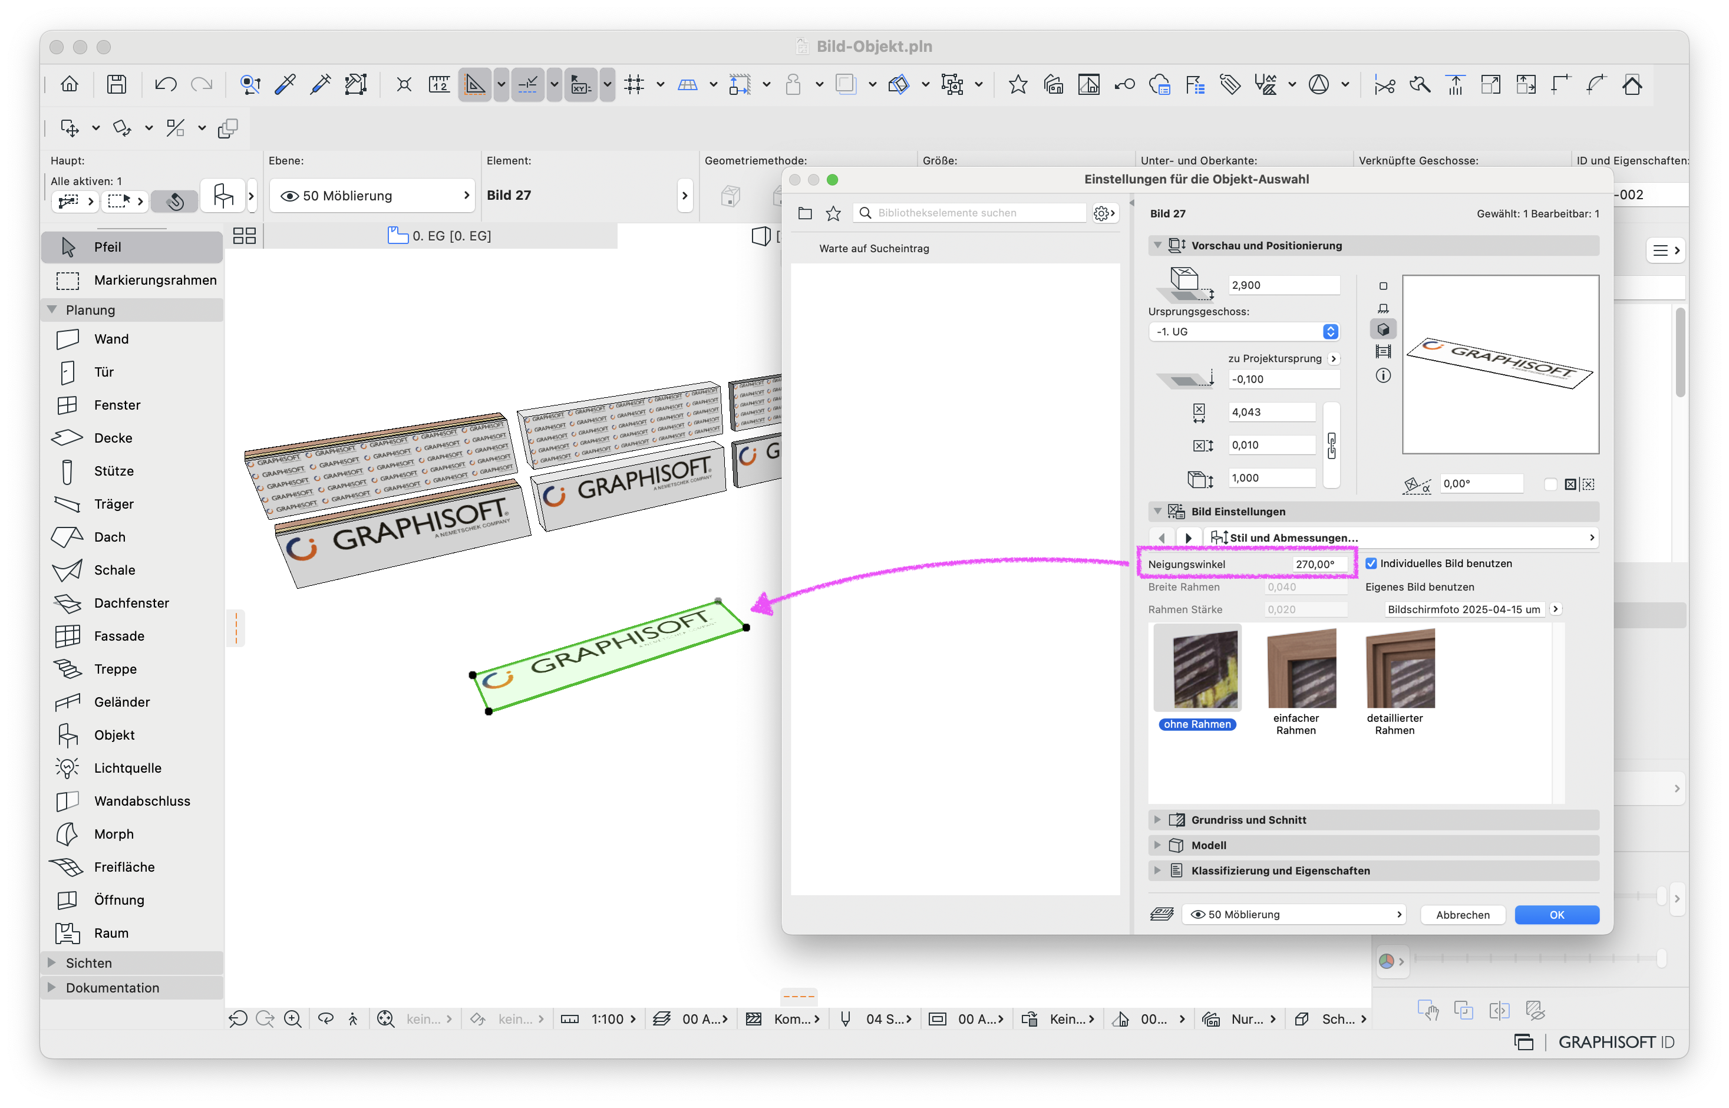Click the pipette pick-up parameters icon
The width and height of the screenshot is (1729, 1108).
pyautogui.click(x=286, y=85)
